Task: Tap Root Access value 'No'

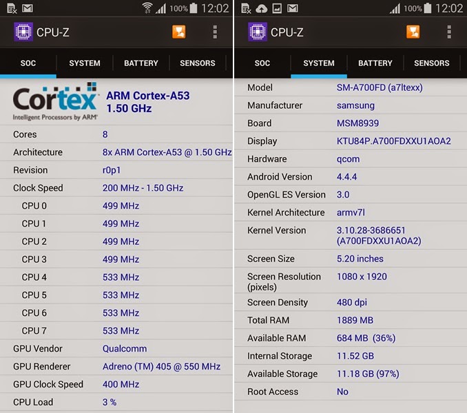Action: pyautogui.click(x=342, y=392)
